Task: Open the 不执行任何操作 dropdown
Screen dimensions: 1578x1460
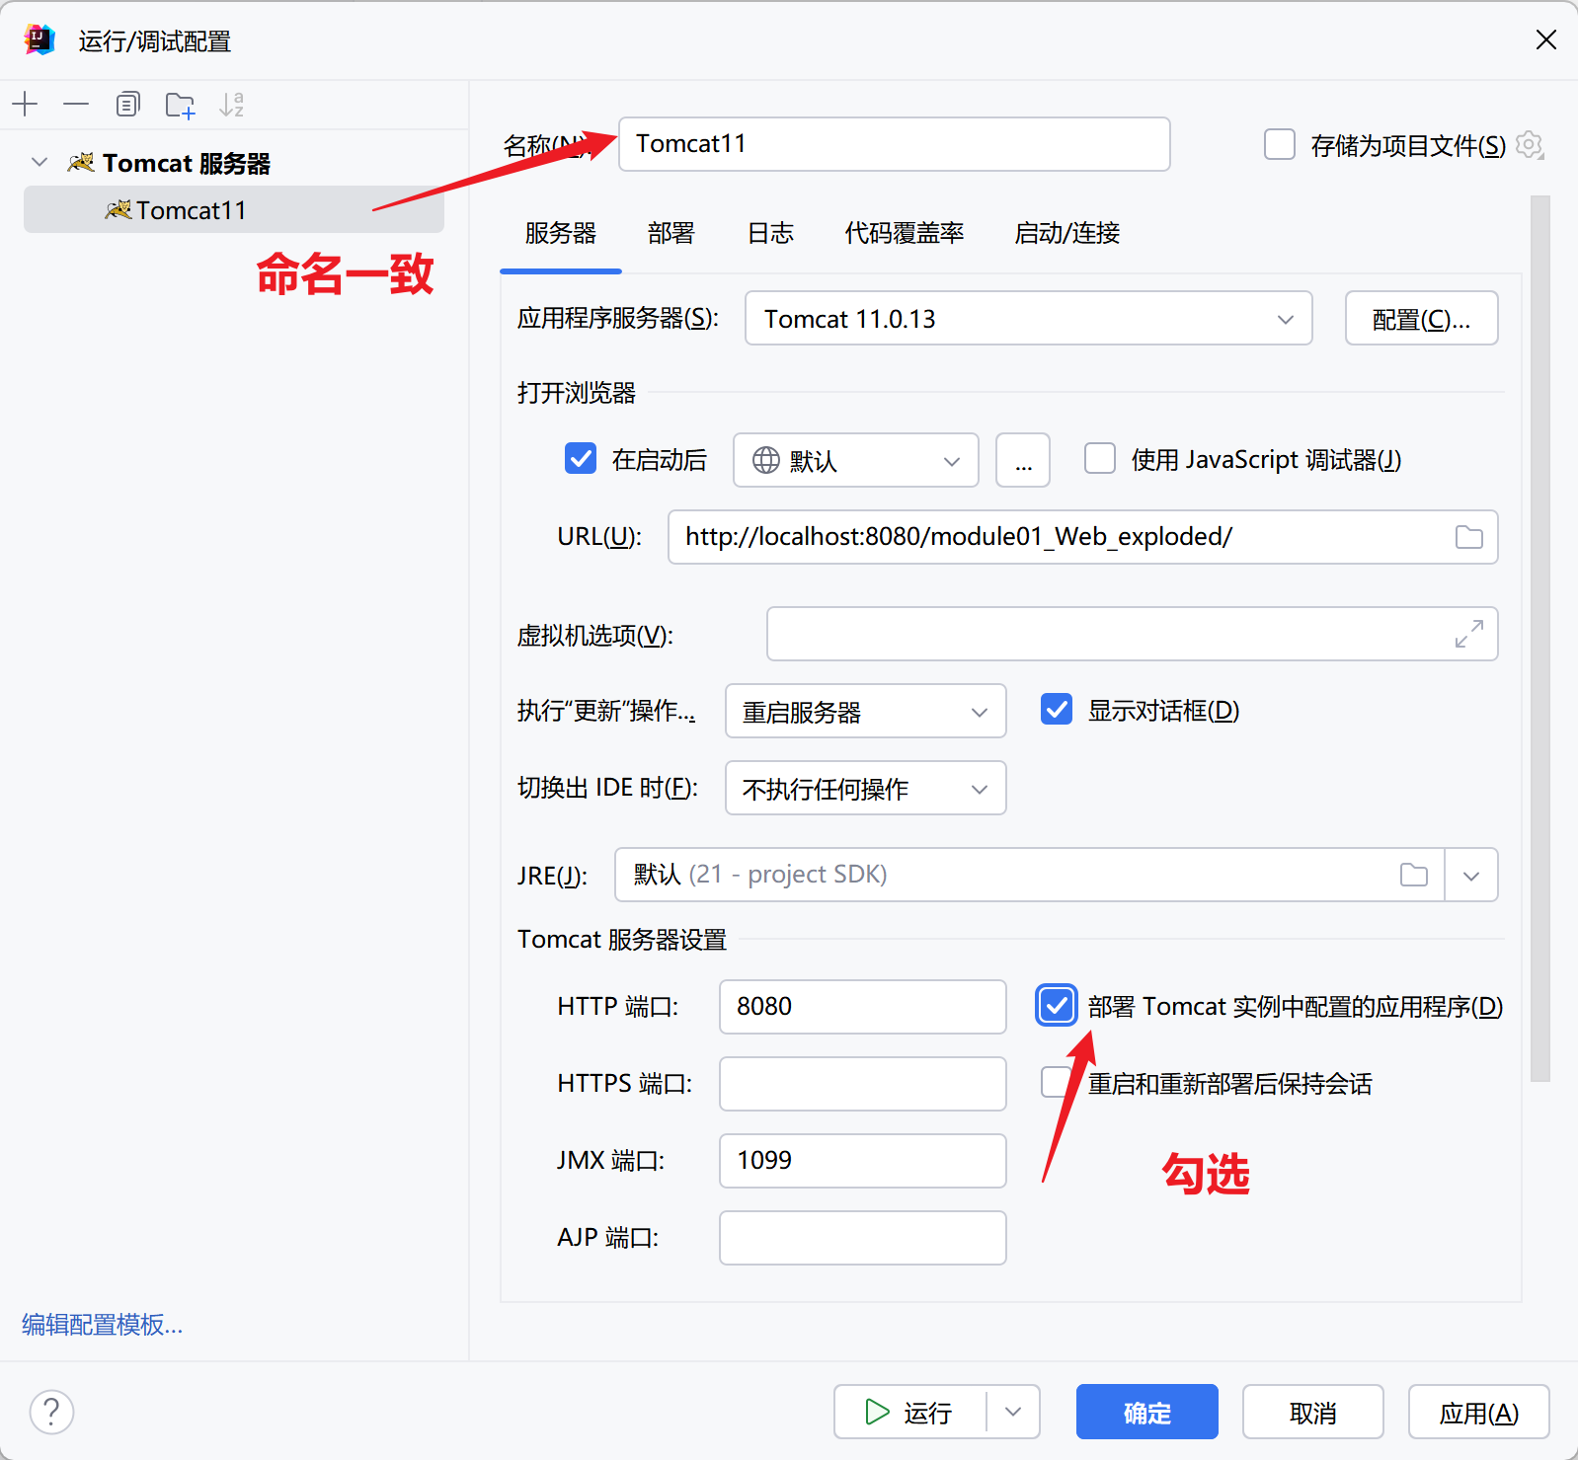Action: coord(865,788)
